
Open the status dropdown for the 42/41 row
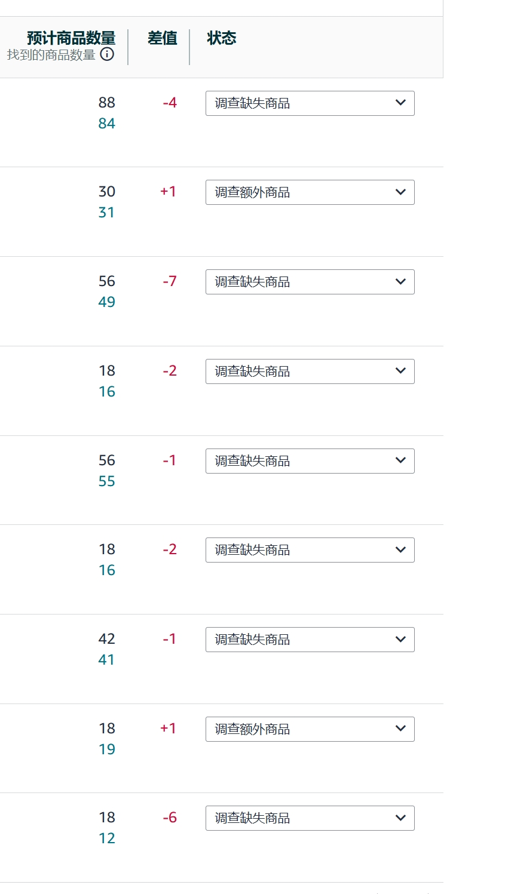[x=310, y=640]
